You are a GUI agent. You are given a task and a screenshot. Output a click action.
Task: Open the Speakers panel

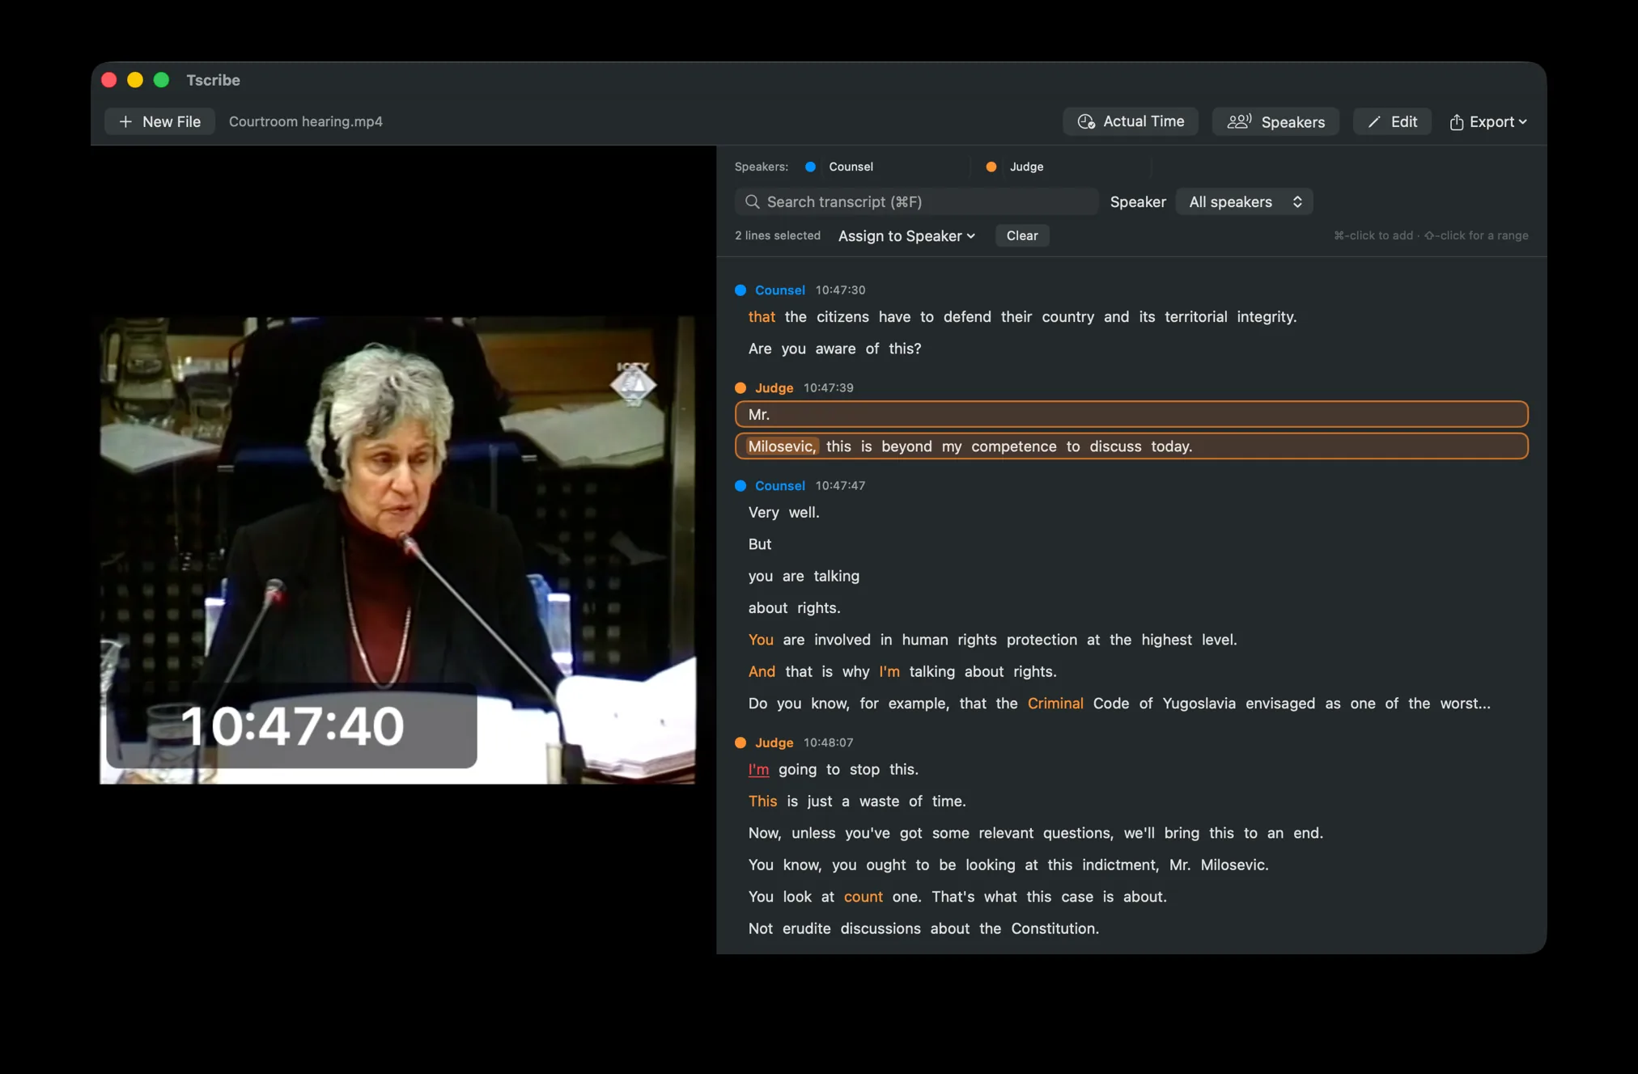coord(1275,121)
